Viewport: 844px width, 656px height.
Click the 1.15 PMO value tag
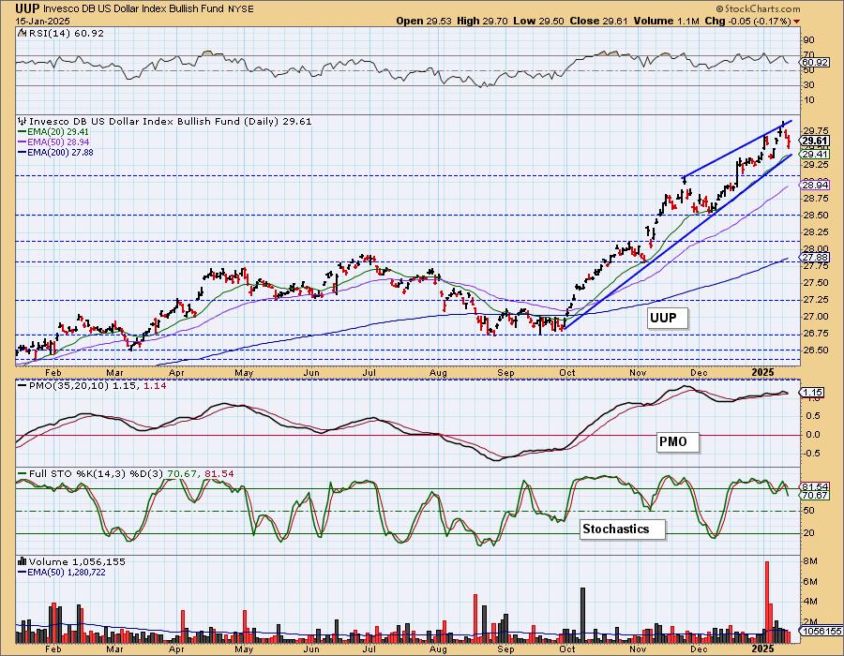pos(813,393)
